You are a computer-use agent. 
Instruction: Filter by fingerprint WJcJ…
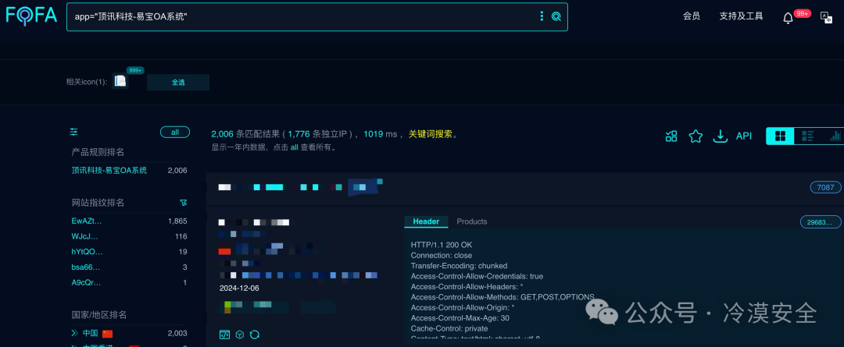coord(84,236)
